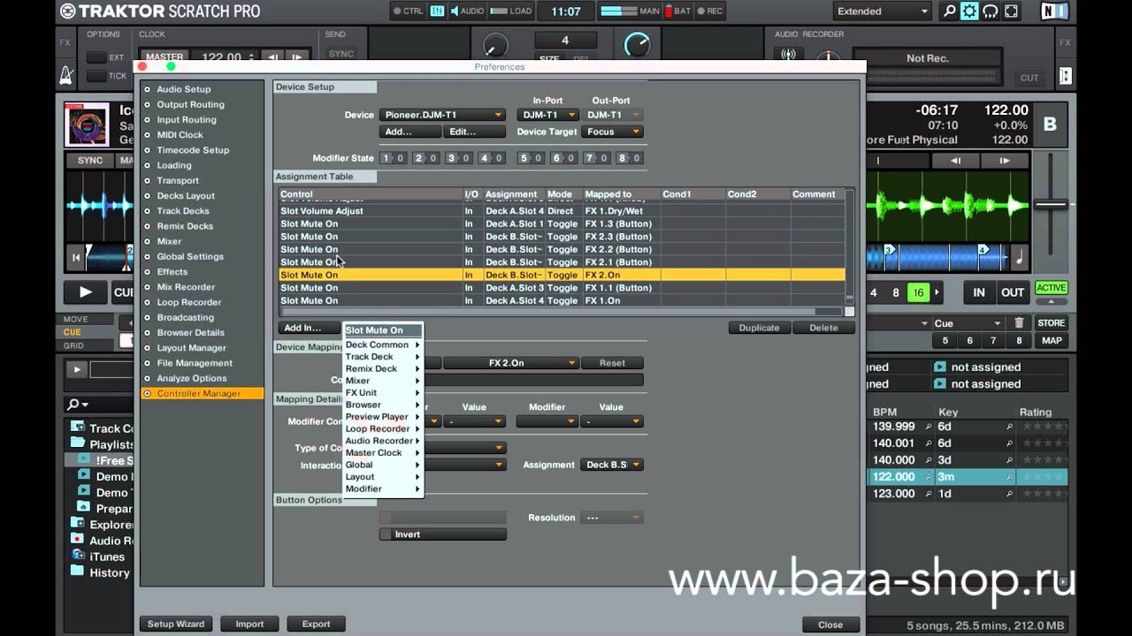Open Traktor search via magnifier icon in header

click(950, 11)
